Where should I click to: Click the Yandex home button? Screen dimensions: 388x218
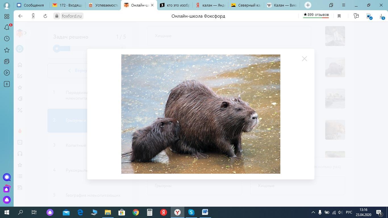[x=33, y=16]
